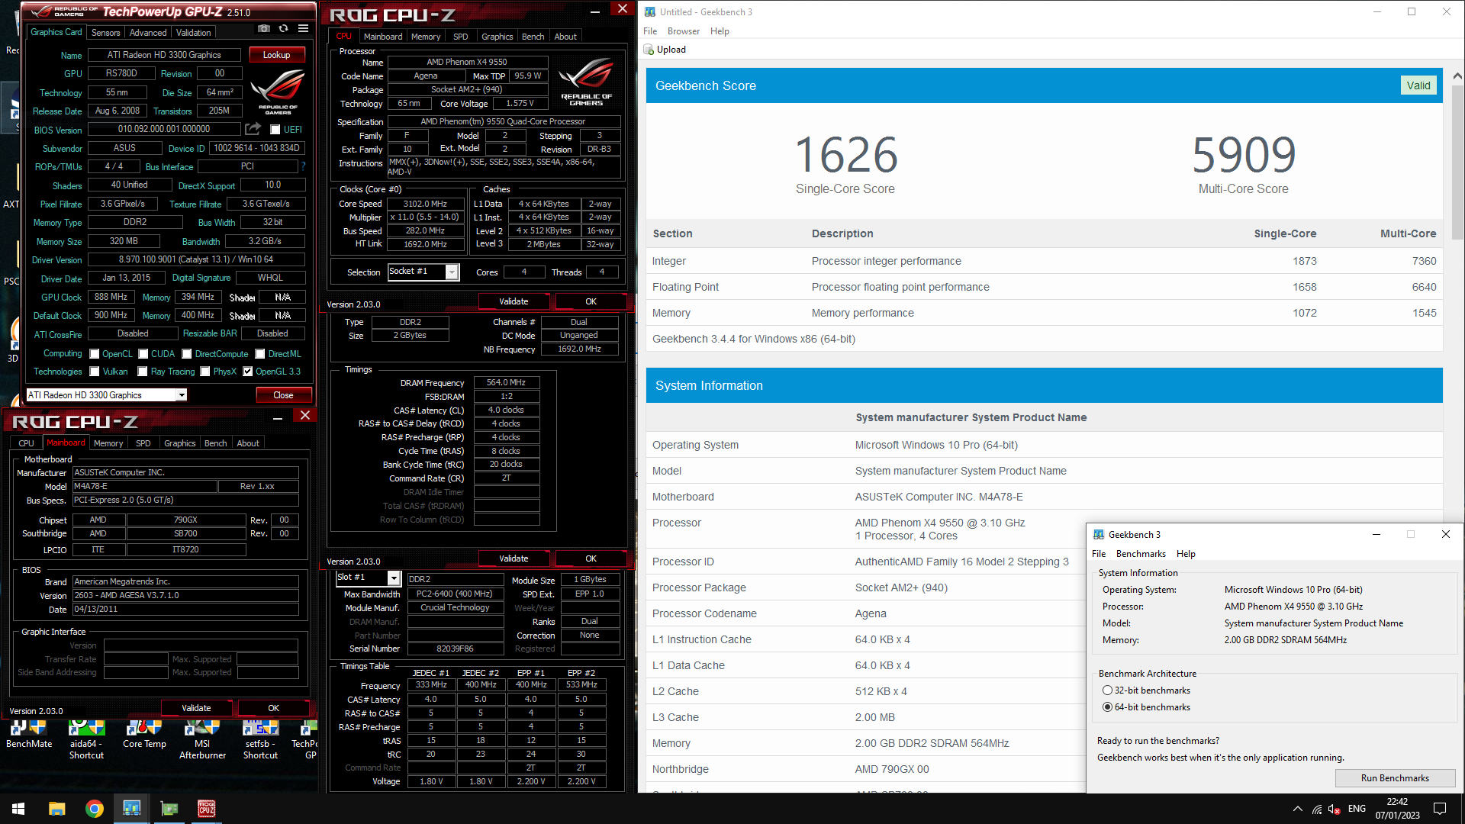Open the aida64 desktop shortcut

coord(86,740)
